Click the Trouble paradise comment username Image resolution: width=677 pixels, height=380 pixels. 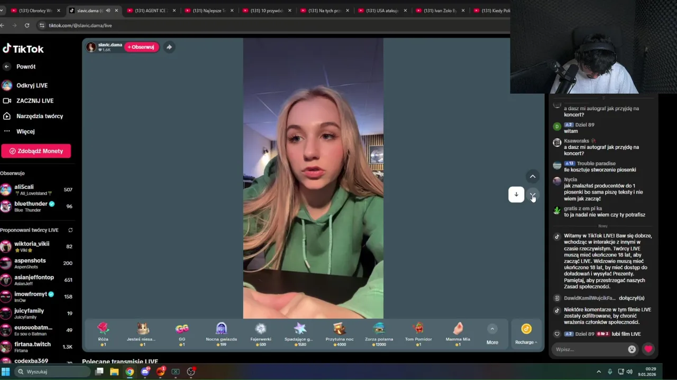coord(596,164)
